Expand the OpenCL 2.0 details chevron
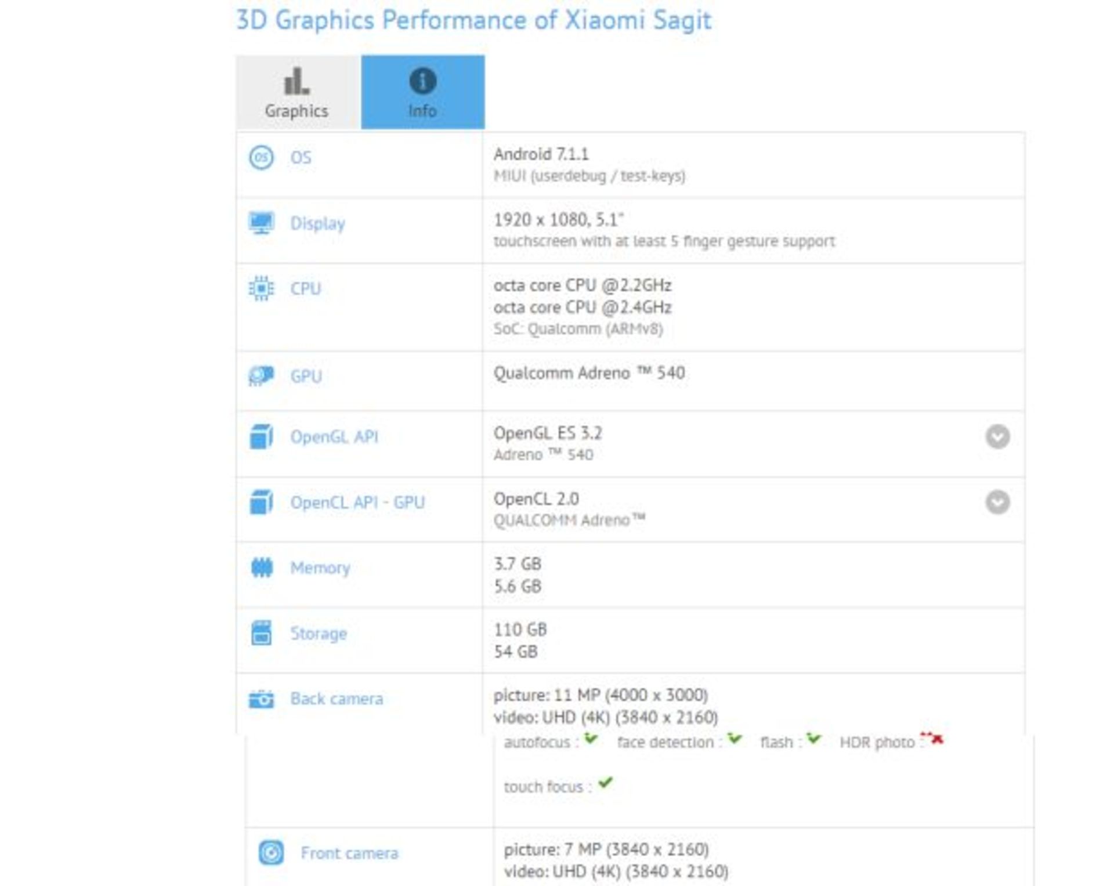 click(x=997, y=504)
